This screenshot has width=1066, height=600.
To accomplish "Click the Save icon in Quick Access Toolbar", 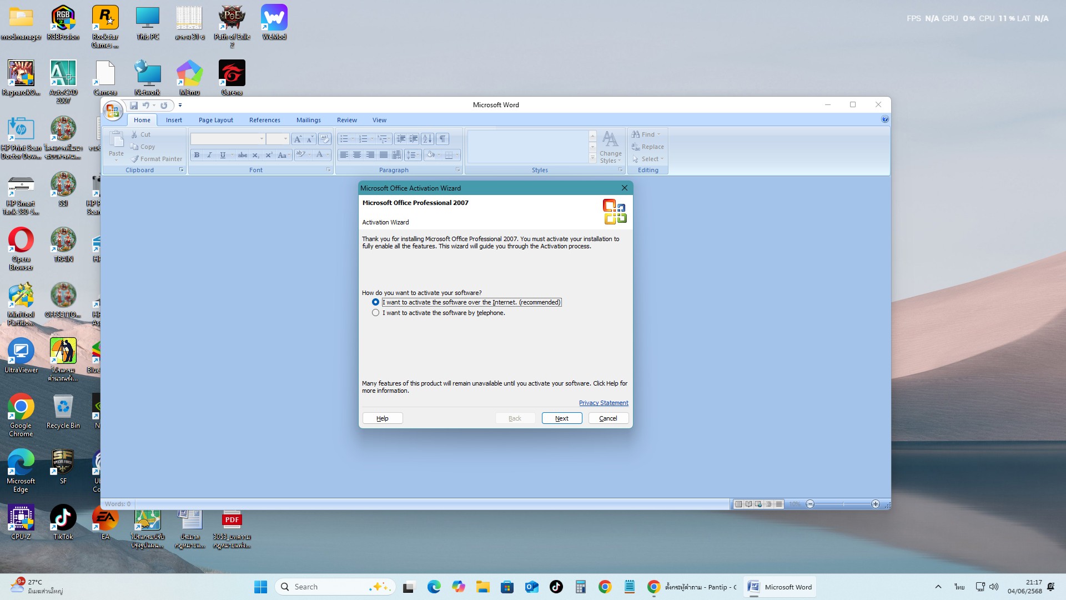I will click(x=134, y=105).
